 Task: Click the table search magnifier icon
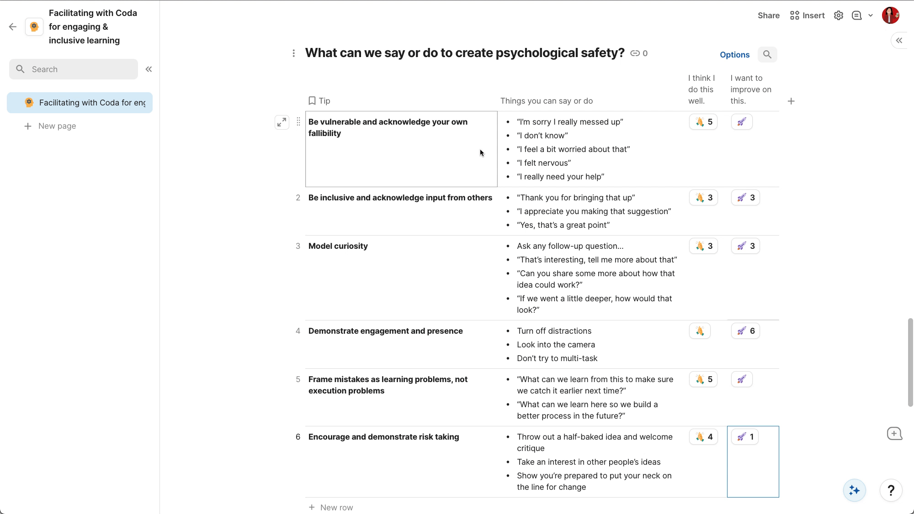tap(767, 55)
